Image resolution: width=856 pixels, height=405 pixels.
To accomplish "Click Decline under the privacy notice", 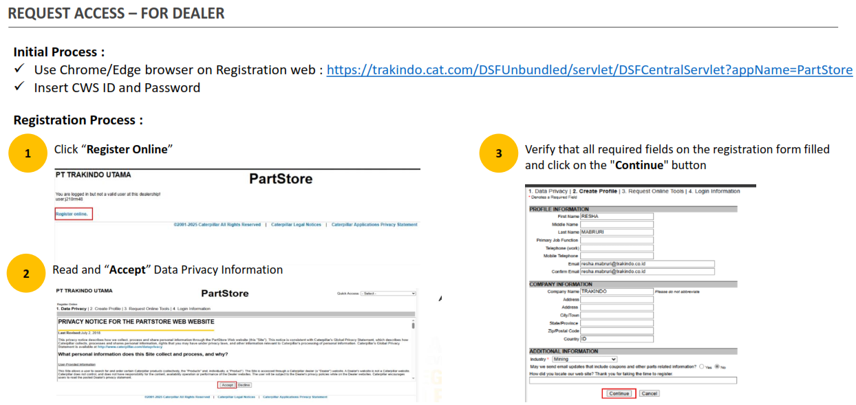I will 244,385.
